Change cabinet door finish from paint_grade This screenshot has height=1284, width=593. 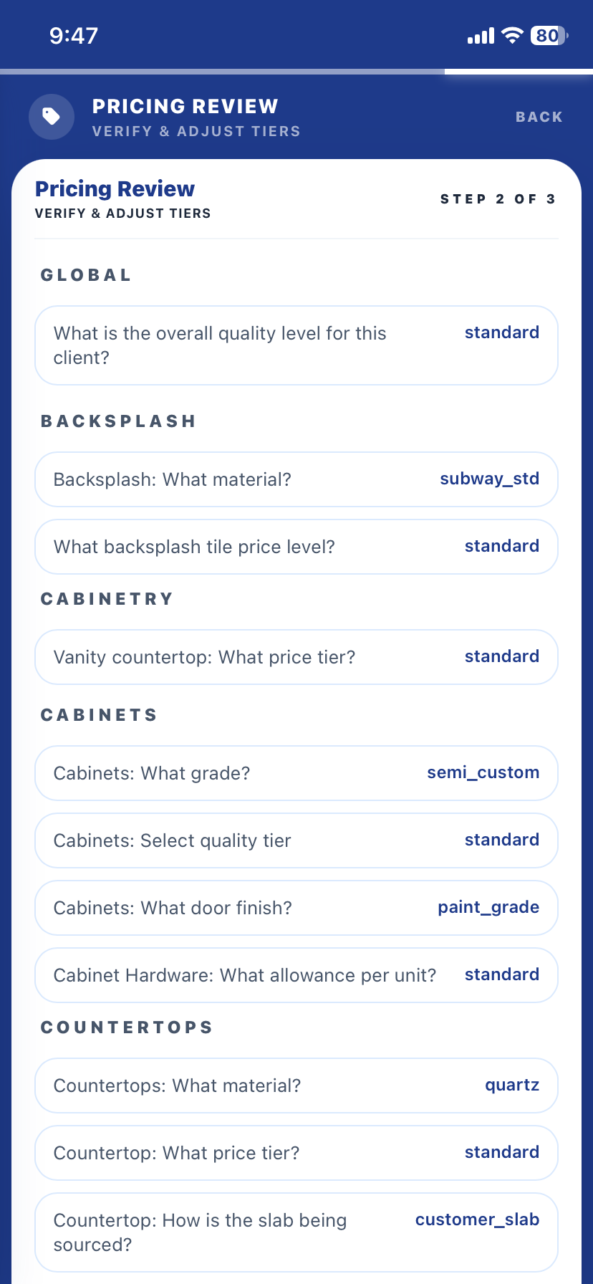click(296, 907)
